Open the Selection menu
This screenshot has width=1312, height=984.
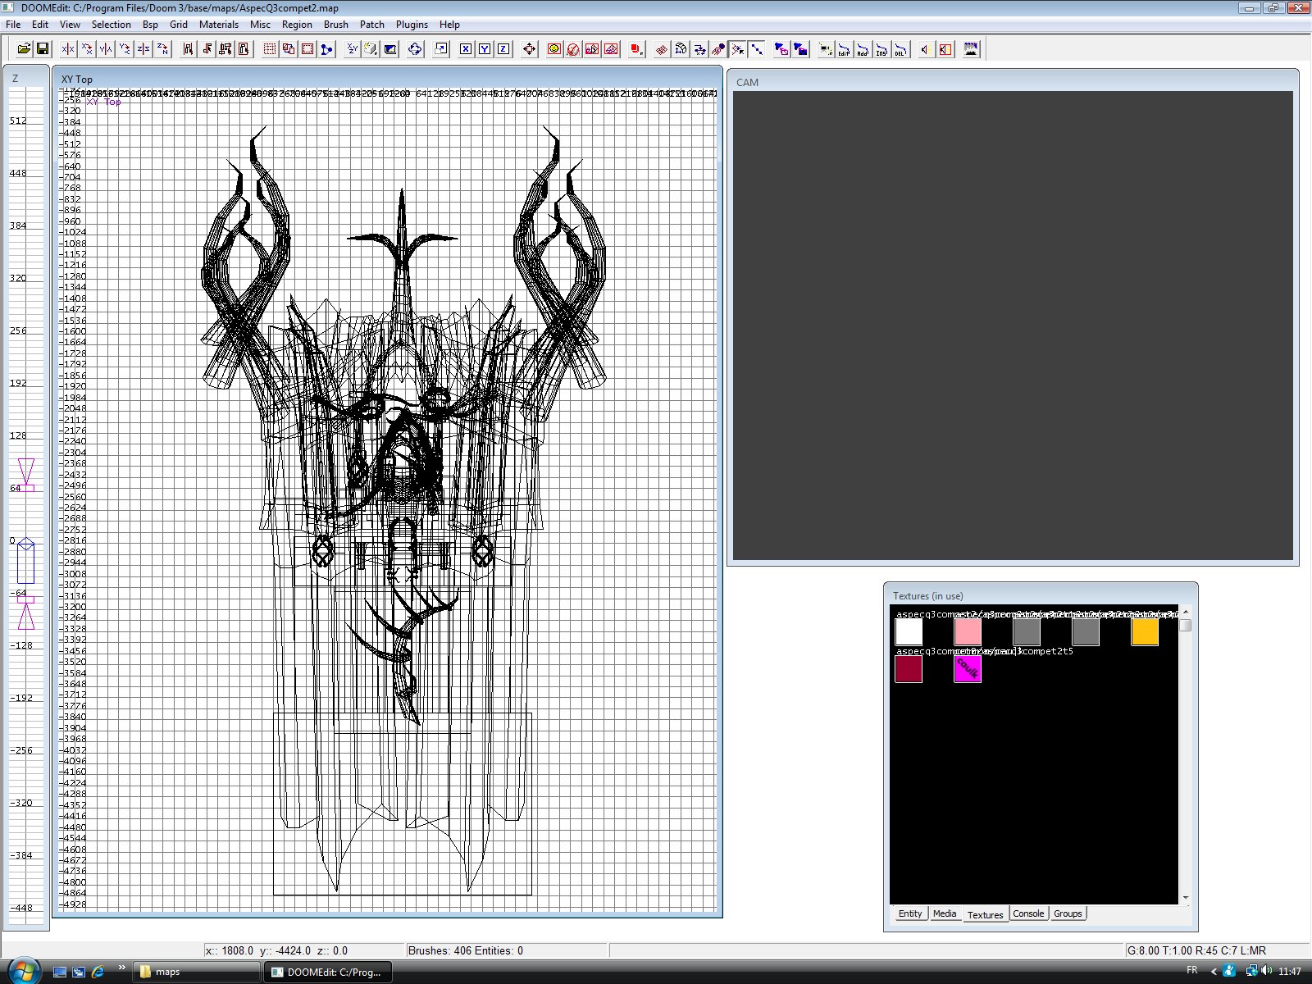111,25
